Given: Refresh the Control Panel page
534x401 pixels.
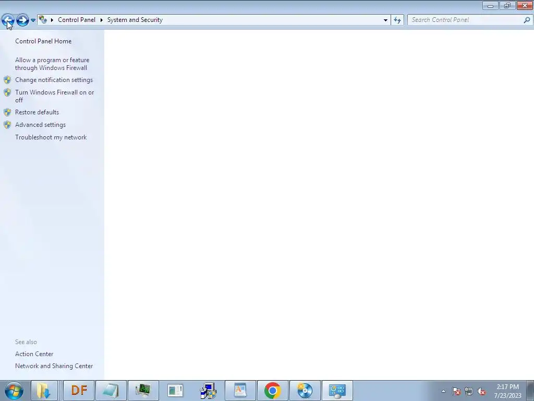Looking at the screenshot, I should pos(397,20).
